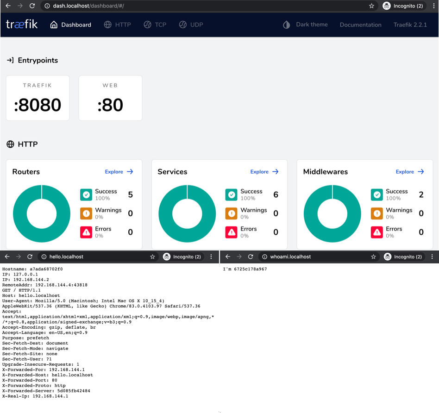Viewport: 439px width, 413px height.
Task: Click the Dark theme label
Action: 312,25
